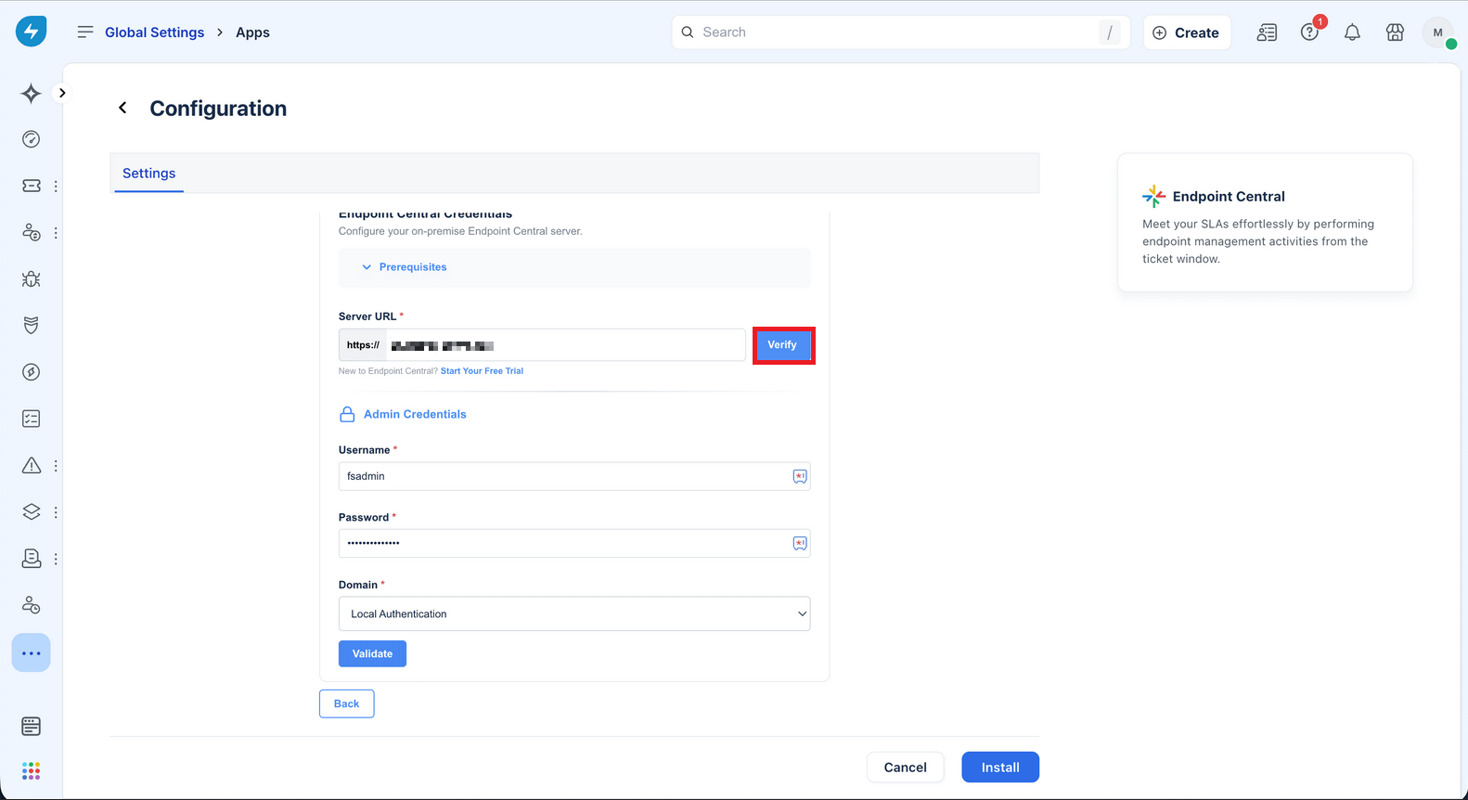
Task: Click the Cancel button
Action: coord(905,768)
